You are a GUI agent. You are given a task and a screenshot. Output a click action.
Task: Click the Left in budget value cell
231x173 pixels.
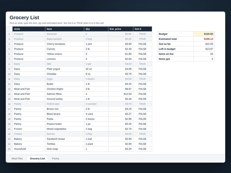click(x=204, y=49)
